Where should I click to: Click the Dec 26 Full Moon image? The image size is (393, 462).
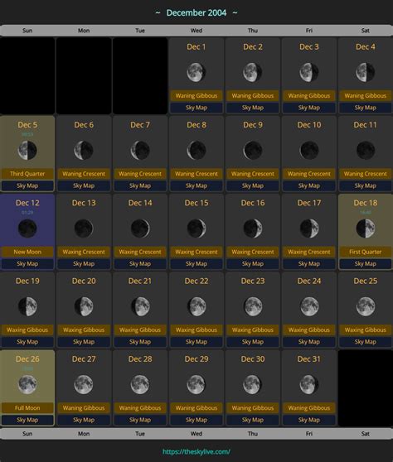coord(27,384)
